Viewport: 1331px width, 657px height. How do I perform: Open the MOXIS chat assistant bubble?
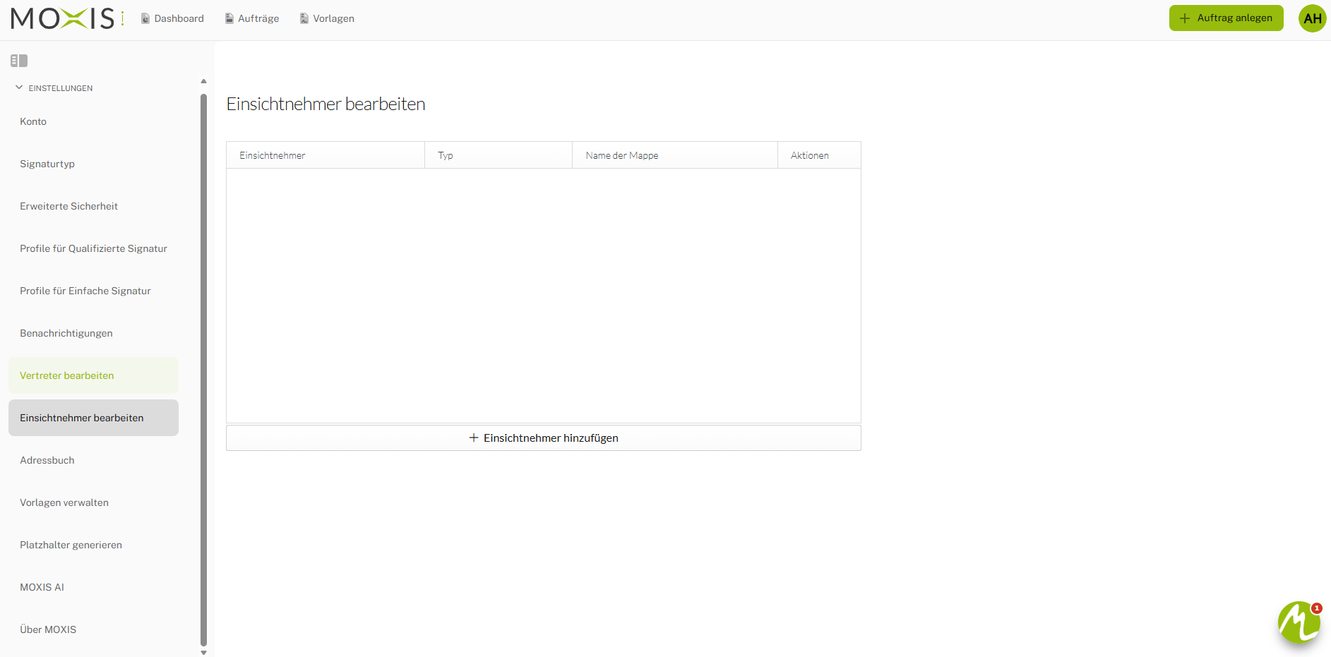coord(1299,622)
